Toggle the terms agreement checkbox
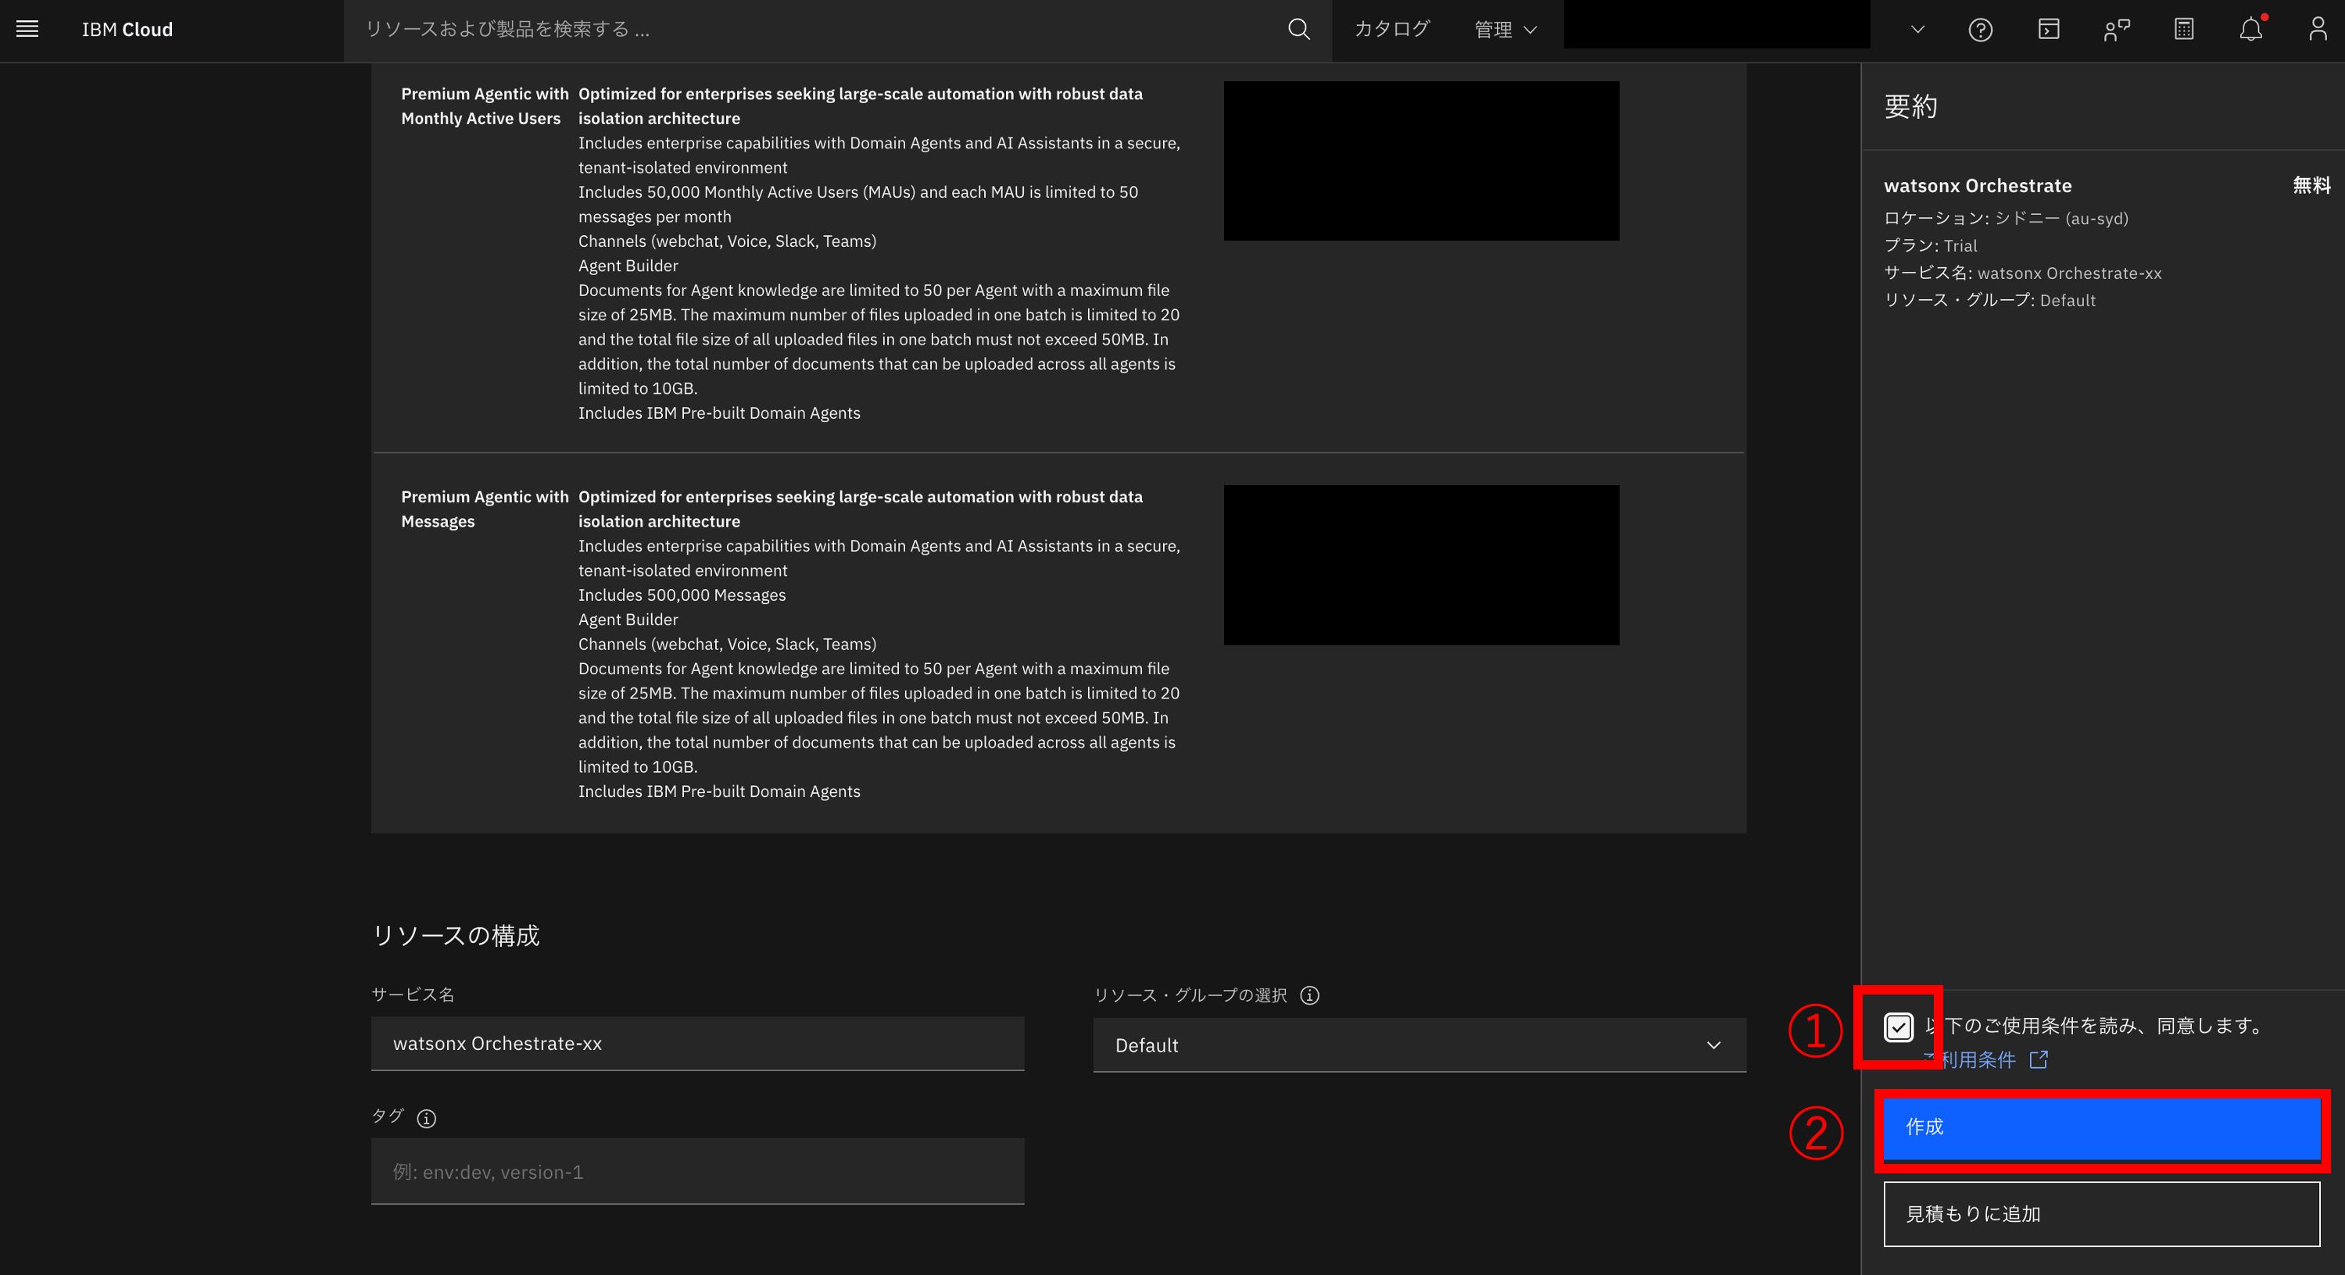The height and width of the screenshot is (1275, 2345). pos(1898,1027)
